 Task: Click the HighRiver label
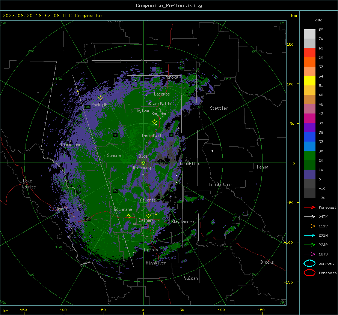pyautogui.click(x=156, y=263)
